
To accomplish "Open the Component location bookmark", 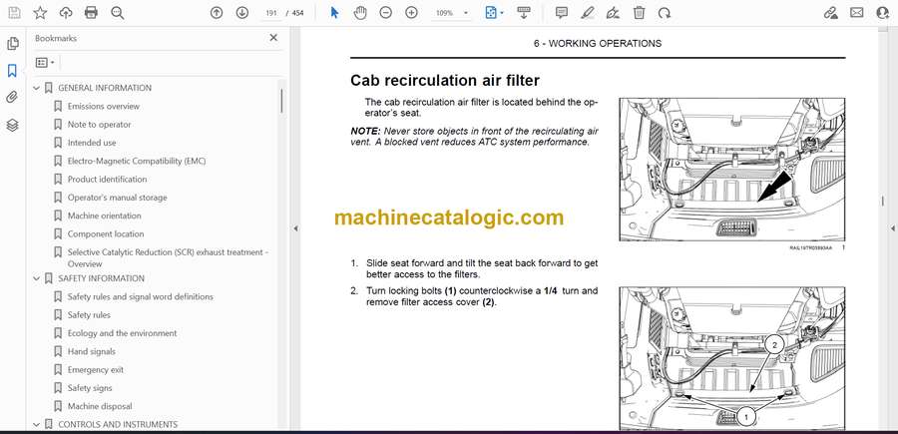I will [x=106, y=234].
